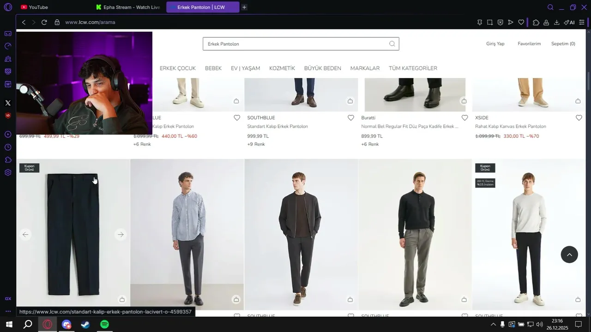Reload the current page

point(44,22)
